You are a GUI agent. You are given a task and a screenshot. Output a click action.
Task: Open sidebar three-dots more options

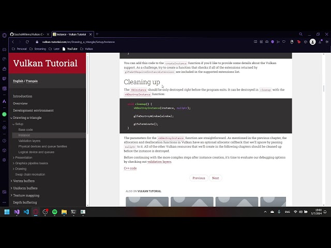4,202
